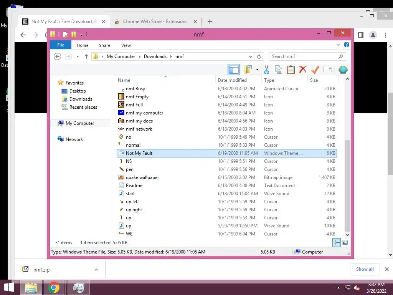This screenshot has width=393, height=295.
Task: Click My Computer in address breadcrumb
Action: (x=121, y=56)
